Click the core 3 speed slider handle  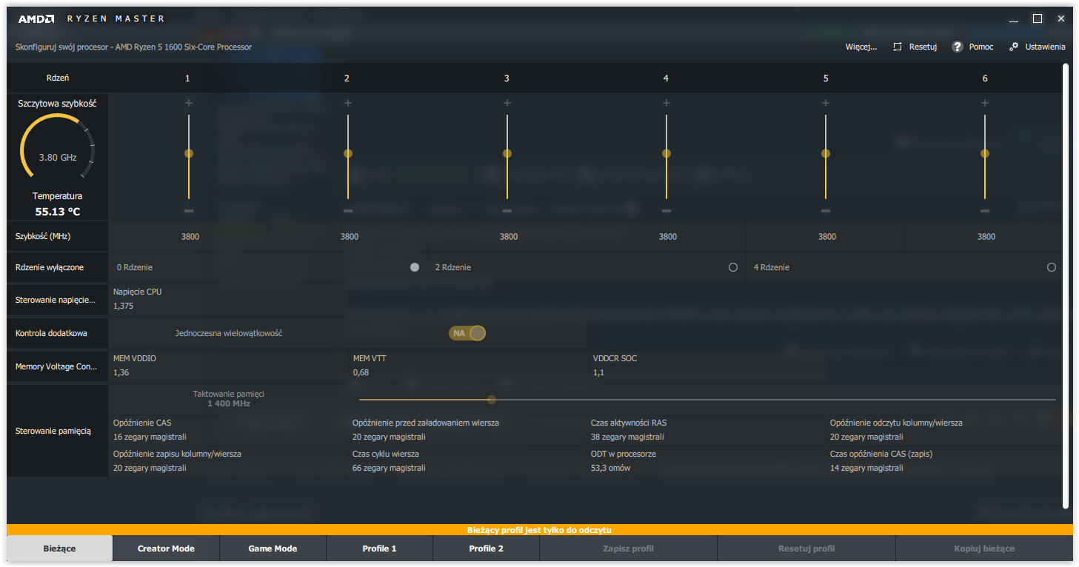click(x=507, y=153)
